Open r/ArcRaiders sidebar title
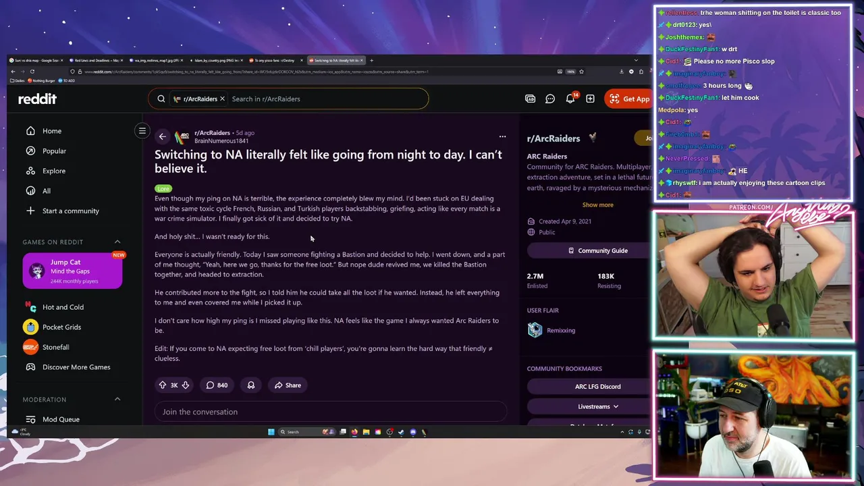The image size is (864, 486). (553, 138)
